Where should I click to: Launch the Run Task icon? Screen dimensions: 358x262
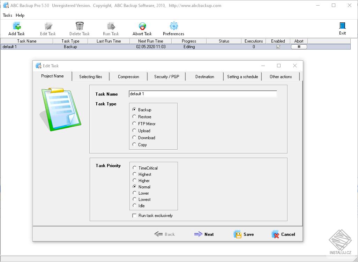point(111,25)
